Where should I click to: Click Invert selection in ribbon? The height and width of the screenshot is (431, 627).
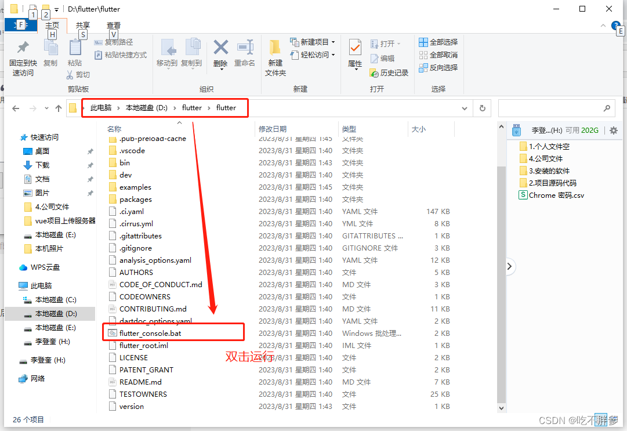(438, 67)
